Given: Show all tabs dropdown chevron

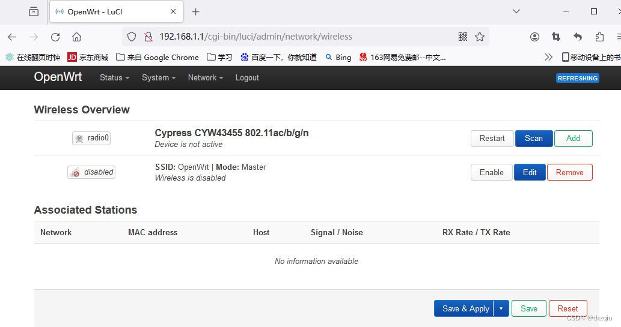Looking at the screenshot, I should (x=516, y=11).
